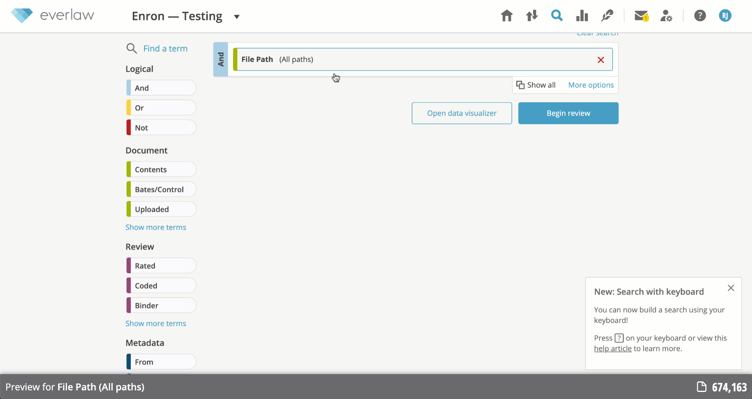Screen dimensions: 752x399
Task: Go to the Home page icon
Action: tap(507, 16)
